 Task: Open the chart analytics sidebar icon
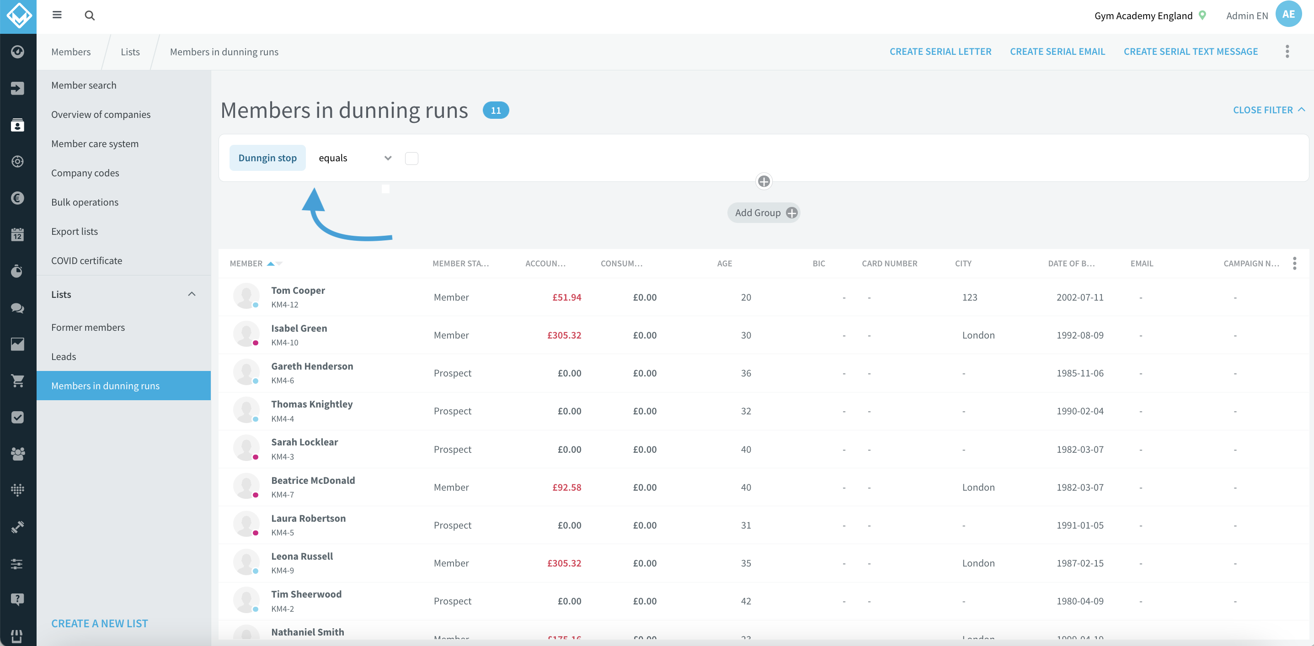(x=18, y=344)
